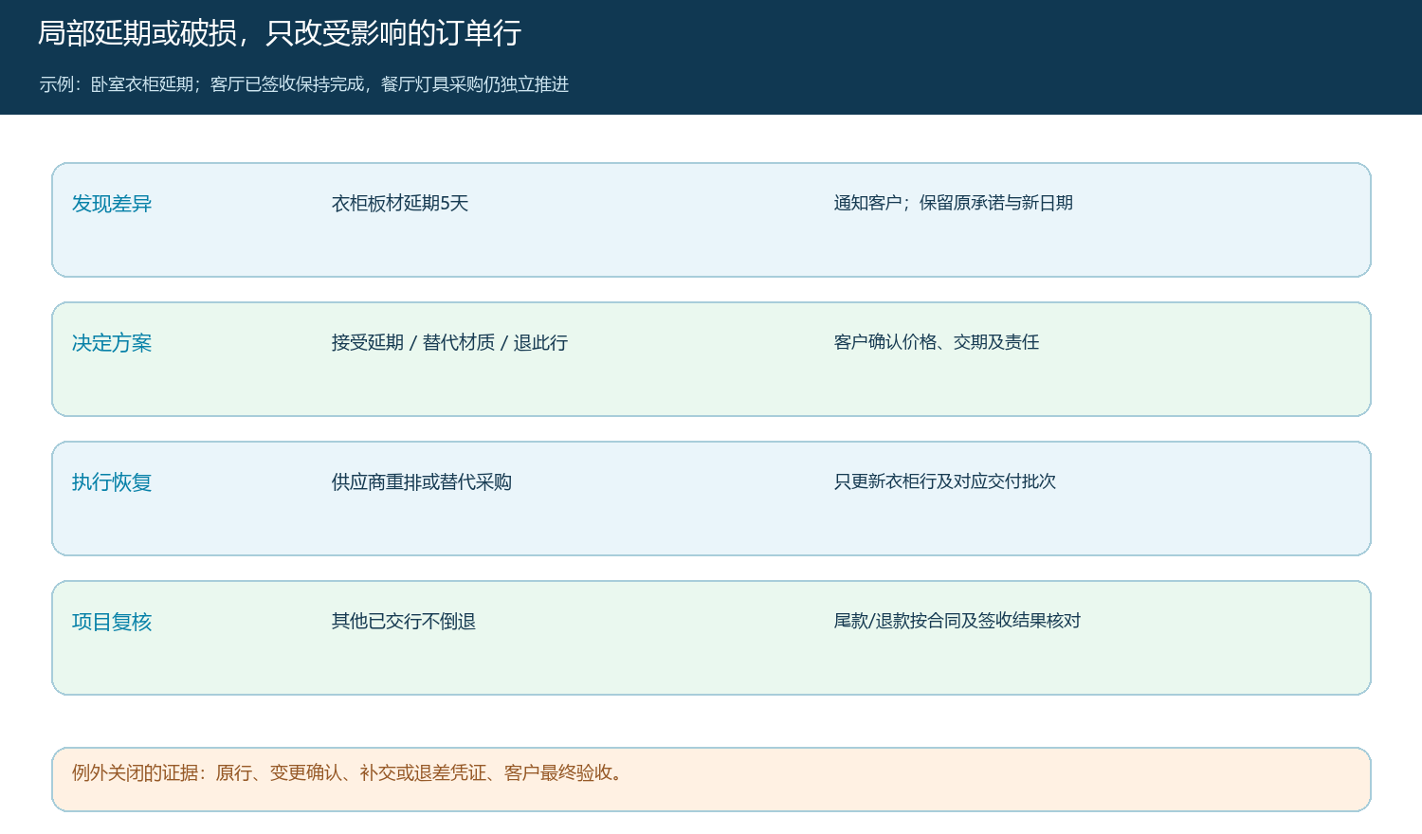1422x834 pixels.
Task: Click the 发现差异 step label
Action: [x=112, y=204]
